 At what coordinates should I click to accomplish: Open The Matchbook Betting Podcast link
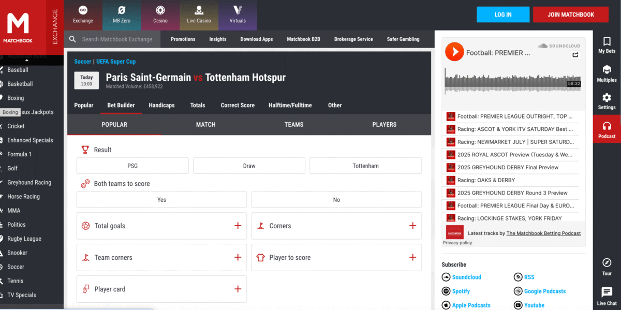tap(543, 233)
